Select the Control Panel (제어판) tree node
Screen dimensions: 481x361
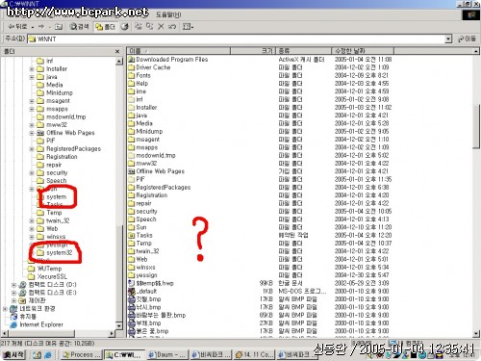tap(37, 300)
